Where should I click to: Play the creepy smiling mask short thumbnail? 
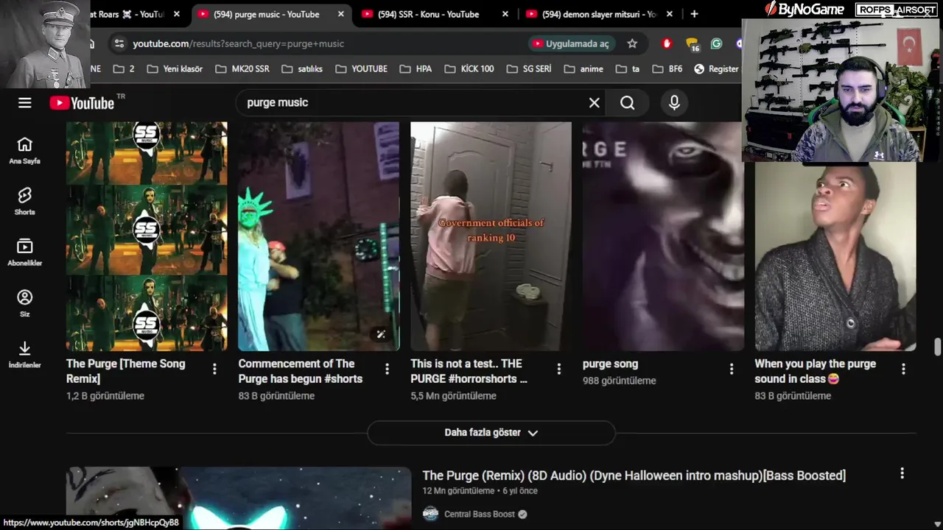click(x=663, y=236)
